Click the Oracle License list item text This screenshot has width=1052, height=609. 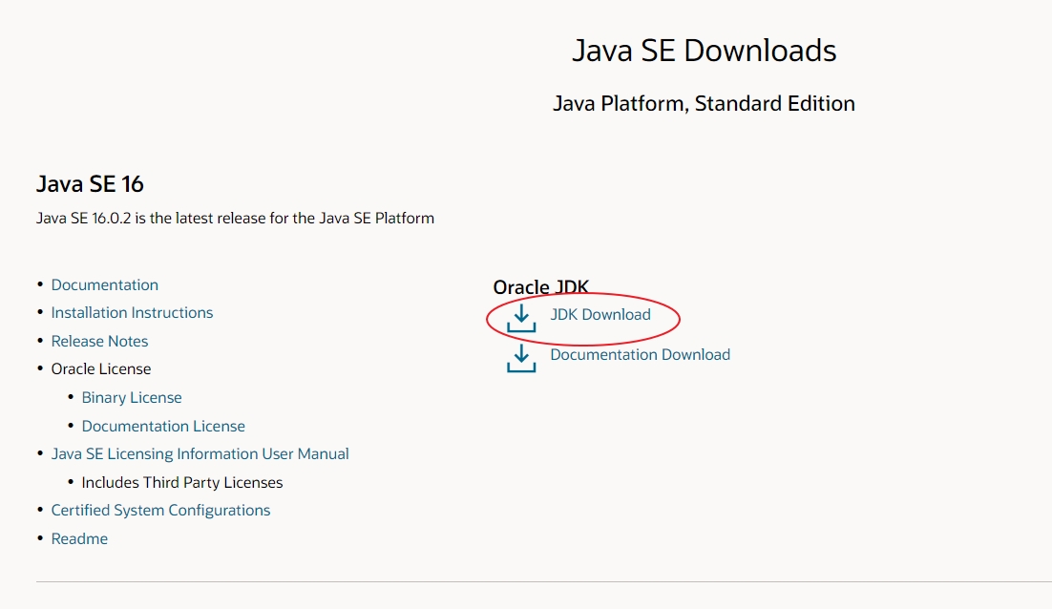(101, 369)
